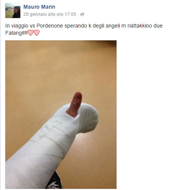Click the words In viaggio opening the post

click(x=17, y=26)
